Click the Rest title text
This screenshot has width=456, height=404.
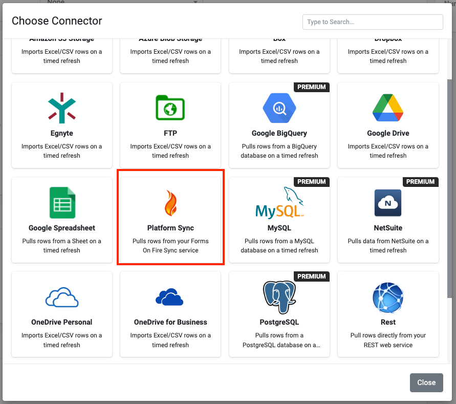[x=388, y=322]
